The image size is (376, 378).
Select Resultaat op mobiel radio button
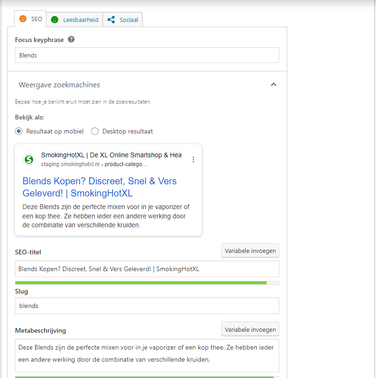[x=19, y=131]
